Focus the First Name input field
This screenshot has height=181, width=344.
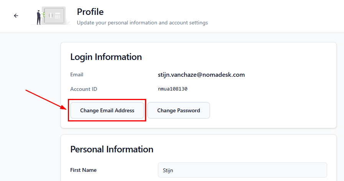pos(242,170)
